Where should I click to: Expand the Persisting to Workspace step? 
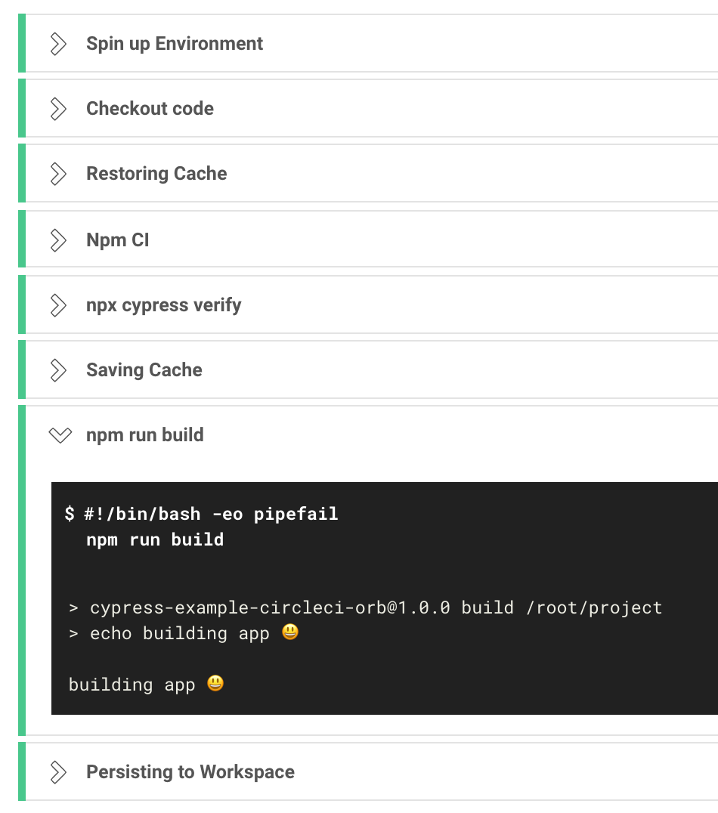click(x=59, y=771)
